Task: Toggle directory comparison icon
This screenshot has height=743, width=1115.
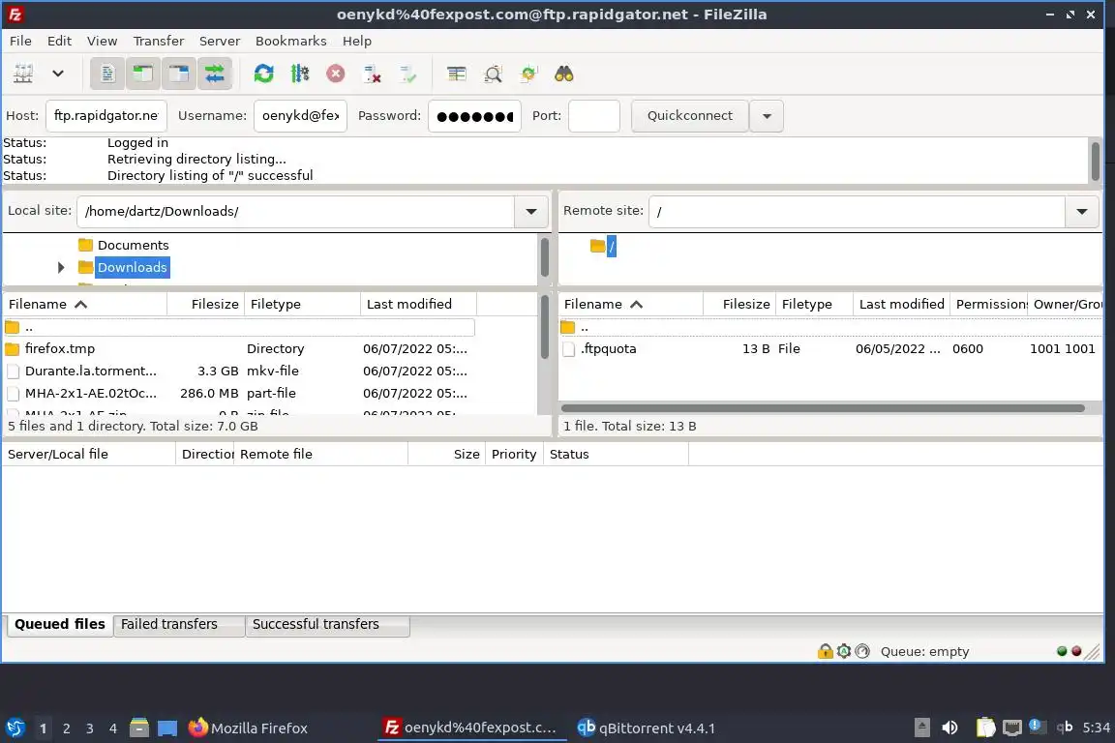Action: (x=493, y=74)
